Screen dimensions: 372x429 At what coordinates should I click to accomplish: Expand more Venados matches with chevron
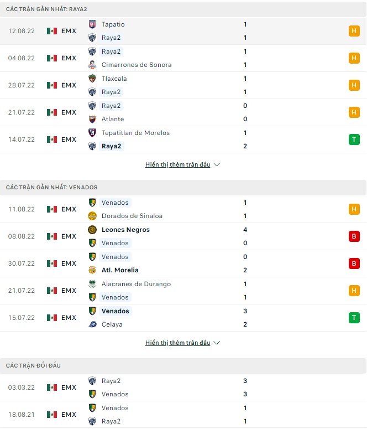(217, 343)
